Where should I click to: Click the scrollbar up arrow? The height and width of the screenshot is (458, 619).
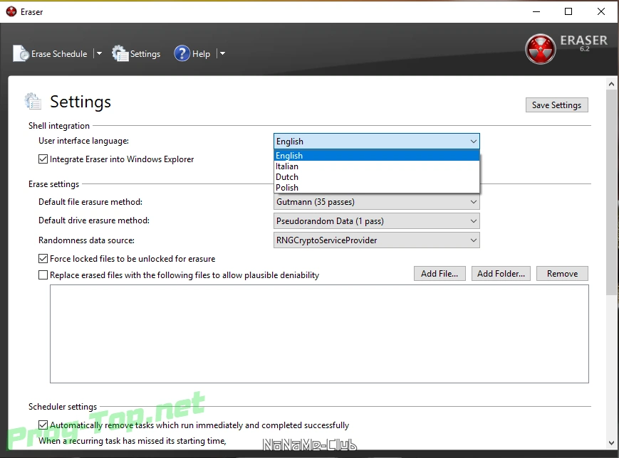tap(611, 83)
